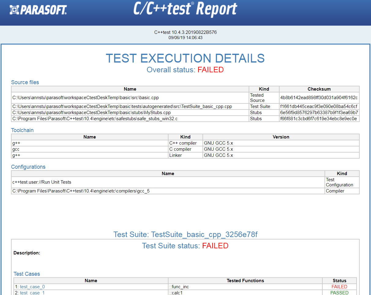Image resolution: width=371 pixels, height=295 pixels.
Task: Select the basic.cpp source file path
Action: tap(86, 98)
